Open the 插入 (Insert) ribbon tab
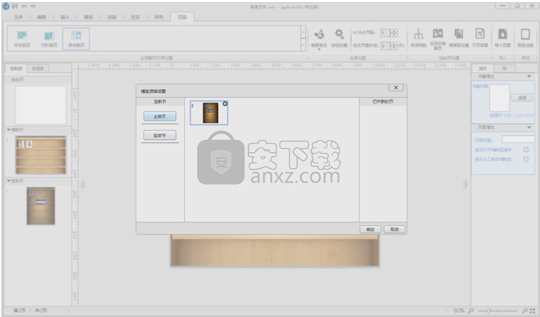The width and height of the screenshot is (540, 317). [x=65, y=17]
